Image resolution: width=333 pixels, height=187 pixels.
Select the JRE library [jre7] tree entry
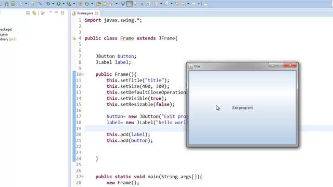(8, 39)
